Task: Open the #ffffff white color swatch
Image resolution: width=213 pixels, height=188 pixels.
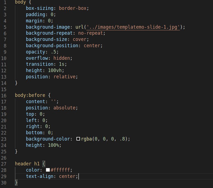Action: [x=48, y=170]
